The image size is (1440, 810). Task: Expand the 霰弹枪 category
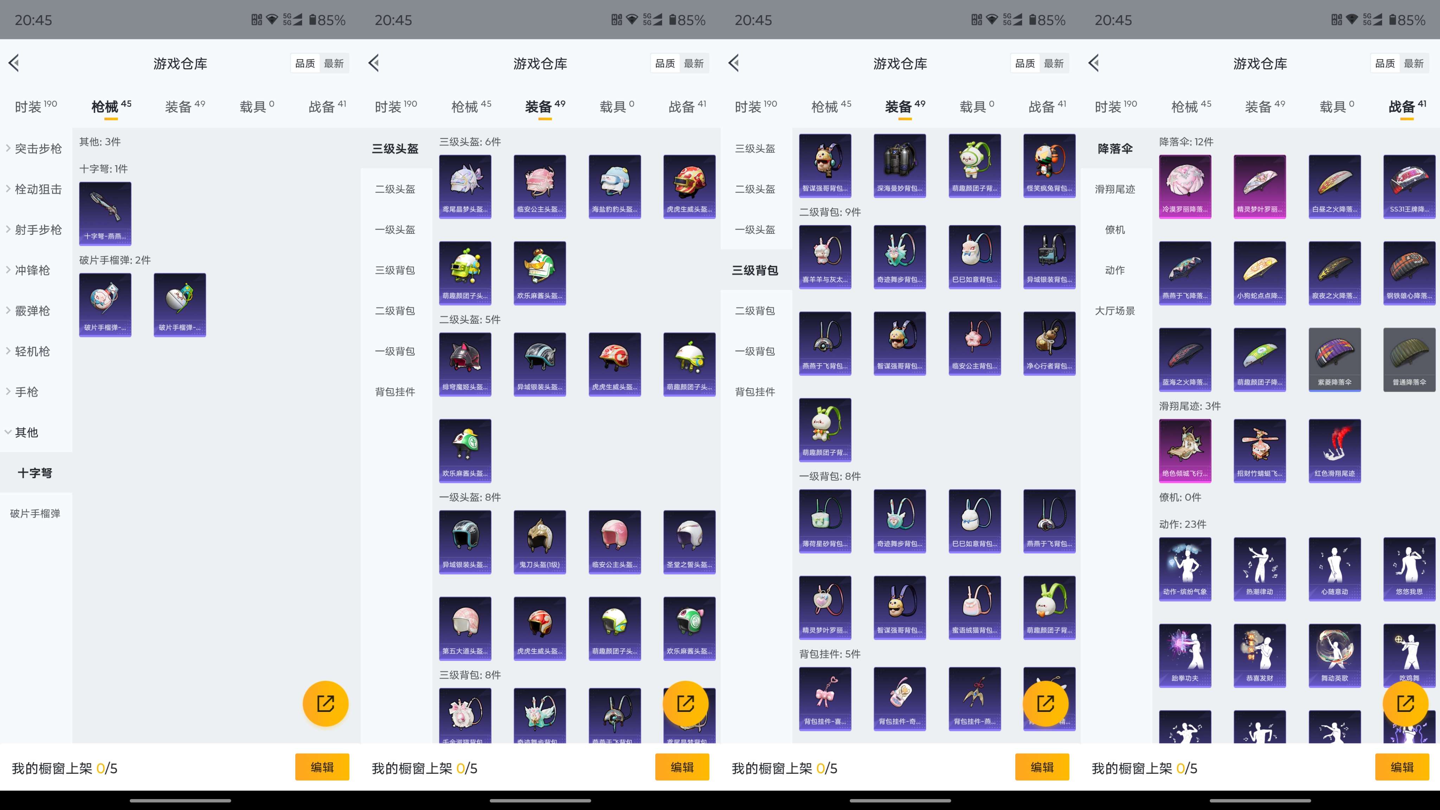(x=36, y=311)
